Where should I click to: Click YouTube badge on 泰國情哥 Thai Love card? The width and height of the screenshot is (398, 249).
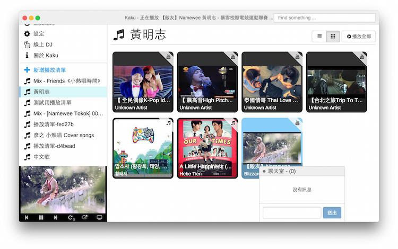297,57
